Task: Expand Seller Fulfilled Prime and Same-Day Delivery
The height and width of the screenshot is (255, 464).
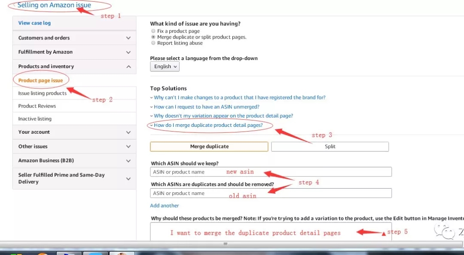Action: pos(74,178)
